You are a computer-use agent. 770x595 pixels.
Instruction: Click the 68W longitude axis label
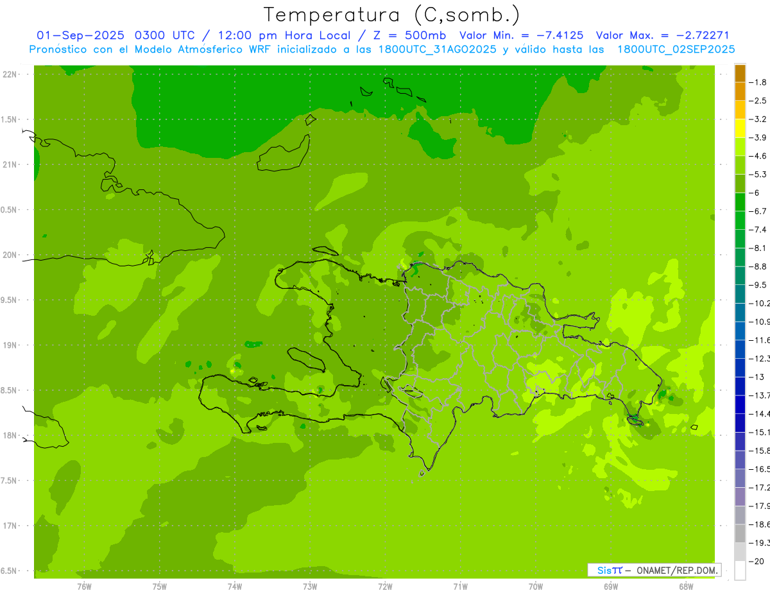pyautogui.click(x=686, y=587)
